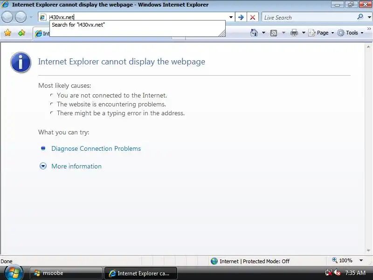Open the zoom level dropdown arrow

pos(361,260)
